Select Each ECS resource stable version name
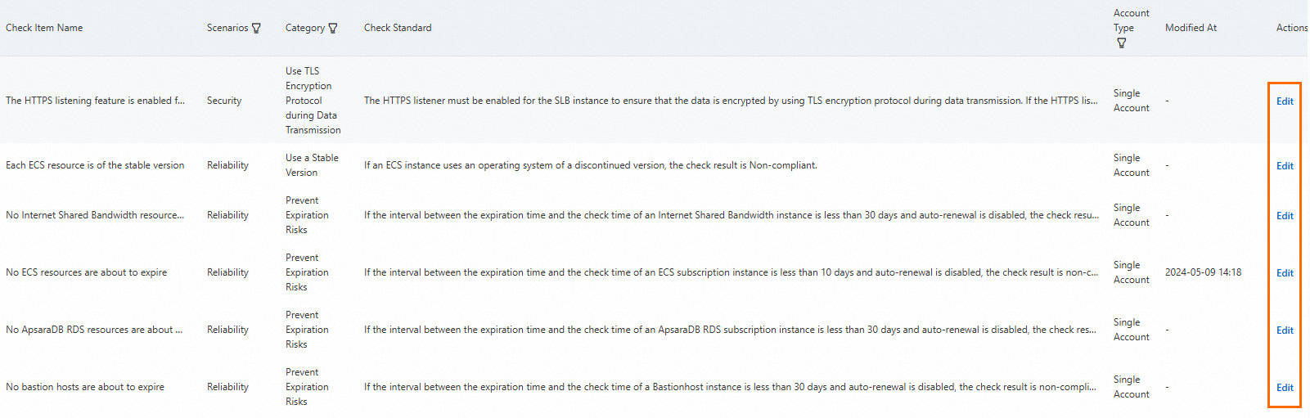Image resolution: width=1310 pixels, height=418 pixels. click(x=95, y=165)
